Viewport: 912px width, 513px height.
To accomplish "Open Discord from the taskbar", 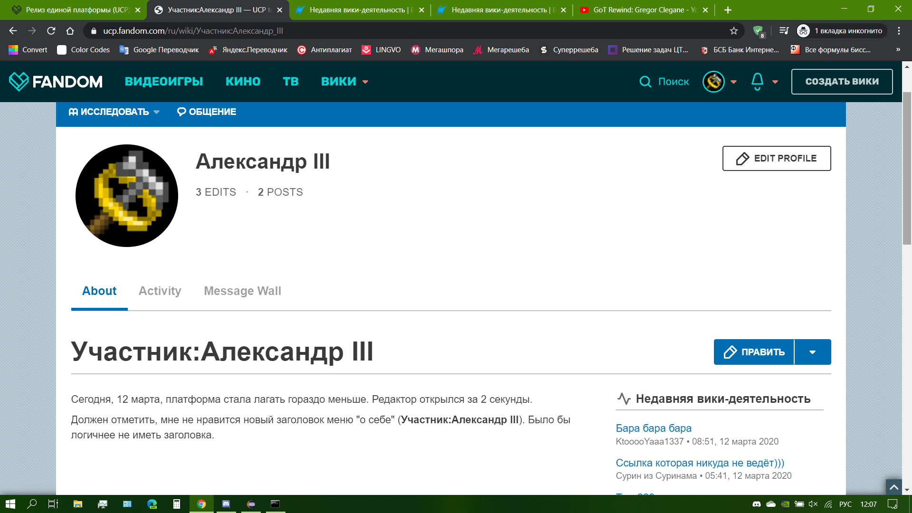I will 226,504.
